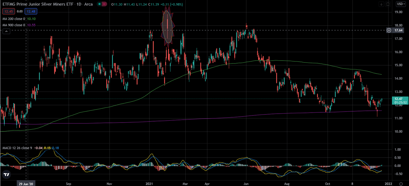Click the Jun label on time axis
Screen dimensions: 409x186
(246, 184)
